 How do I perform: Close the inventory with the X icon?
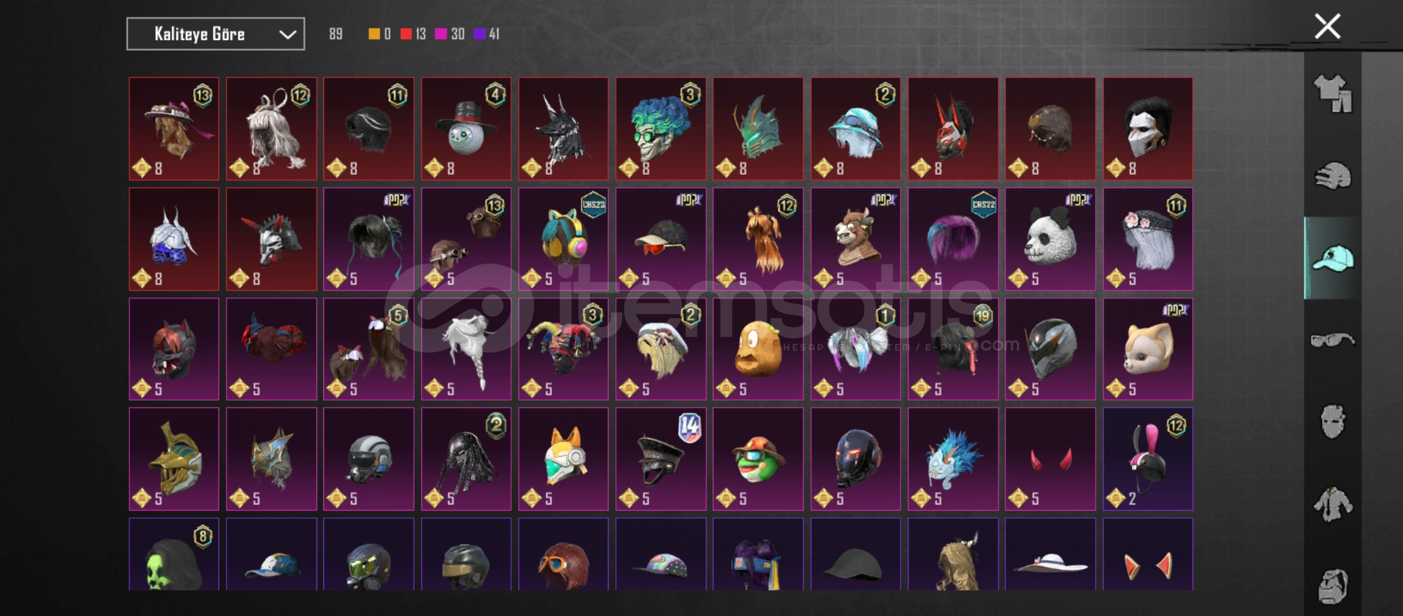pyautogui.click(x=1327, y=27)
